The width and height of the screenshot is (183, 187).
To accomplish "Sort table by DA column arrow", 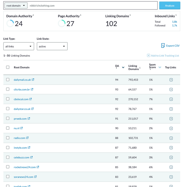I will click(x=123, y=67).
